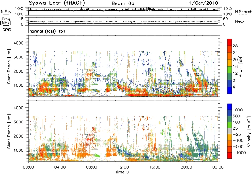Screen dimensions: 252x174
Task: Click the dotted Nave trace in frequency panel
Action: click(x=123, y=21)
